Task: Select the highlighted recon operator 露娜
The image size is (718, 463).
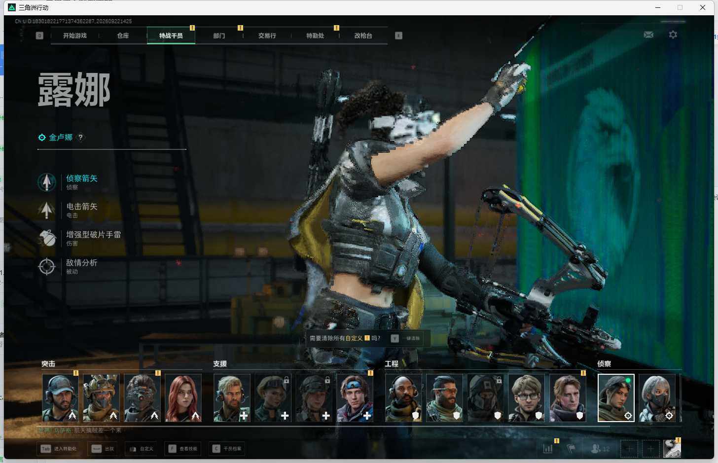Action: (x=616, y=398)
